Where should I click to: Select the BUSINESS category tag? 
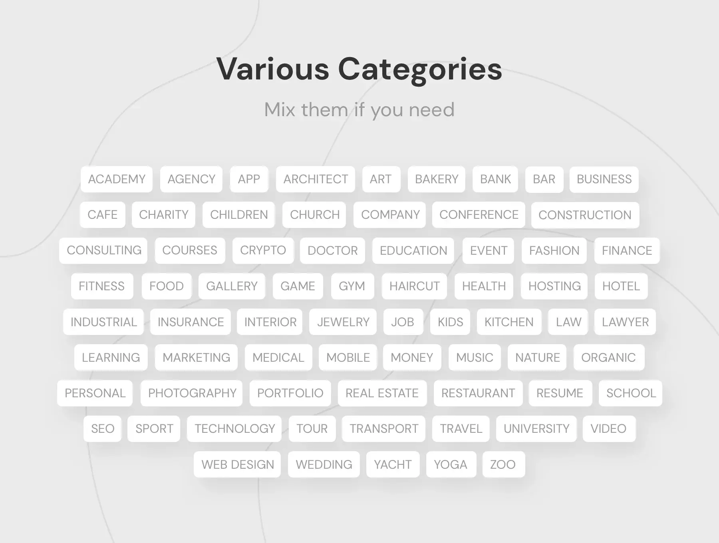pos(604,179)
